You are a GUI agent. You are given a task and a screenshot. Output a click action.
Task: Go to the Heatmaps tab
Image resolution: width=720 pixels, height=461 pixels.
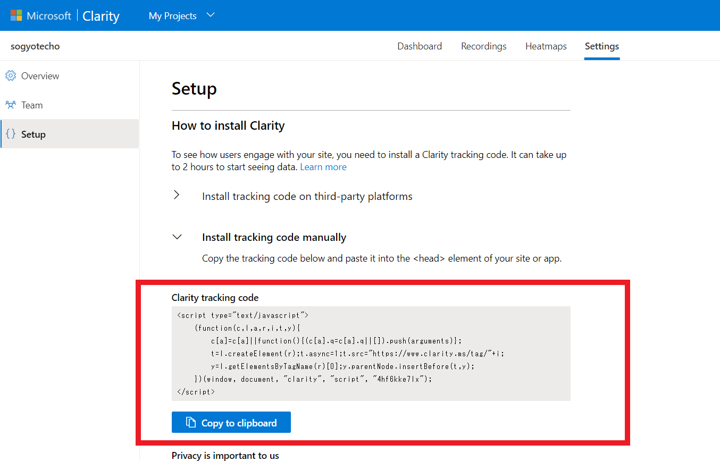tap(546, 46)
